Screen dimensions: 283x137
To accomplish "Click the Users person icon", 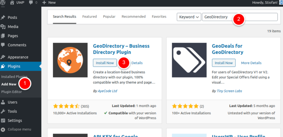I will tap(3, 102).
